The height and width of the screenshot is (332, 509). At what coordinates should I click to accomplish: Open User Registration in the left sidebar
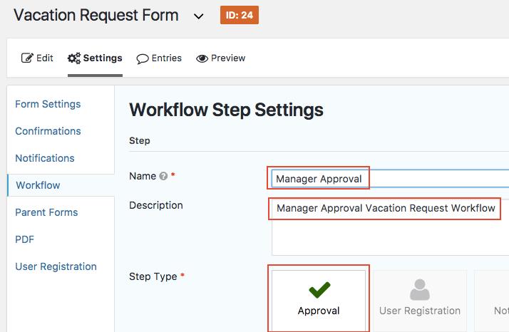(56, 266)
